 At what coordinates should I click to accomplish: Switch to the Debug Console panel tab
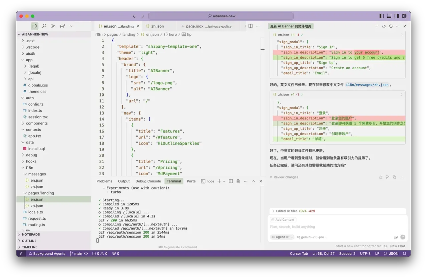click(148, 181)
